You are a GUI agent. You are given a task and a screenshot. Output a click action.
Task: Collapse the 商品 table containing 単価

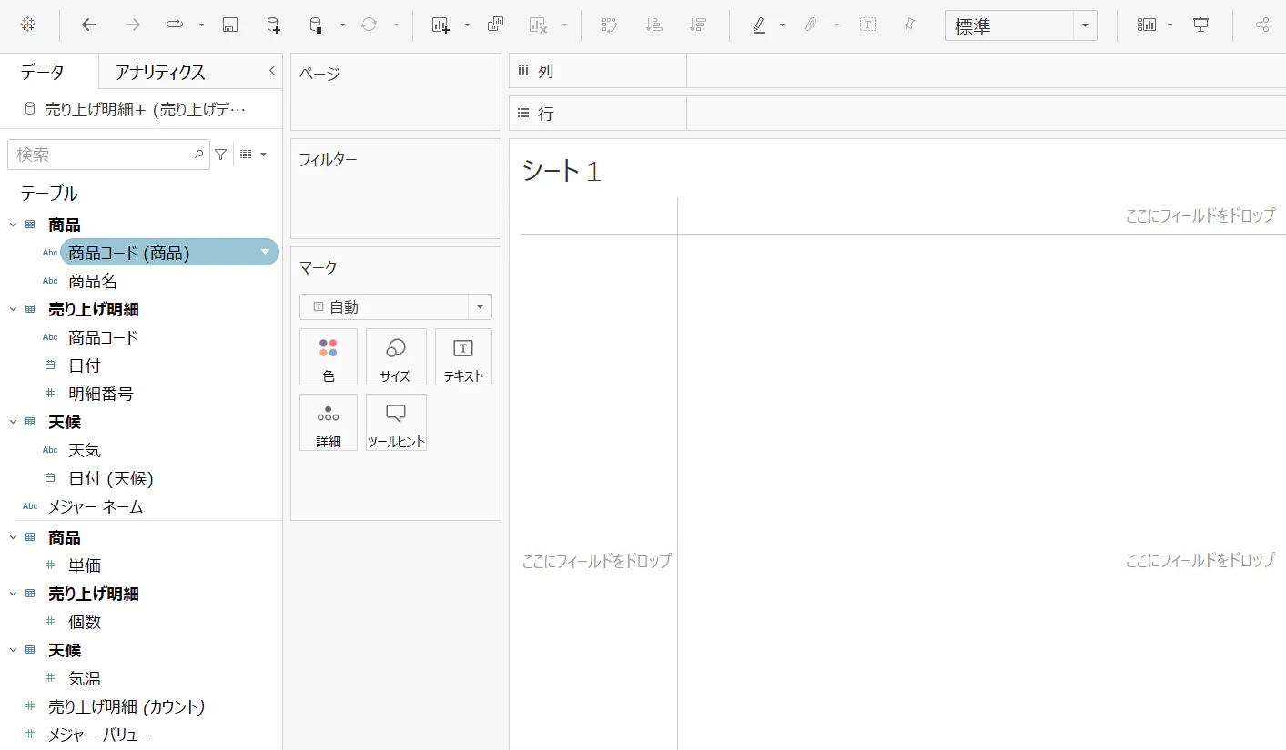point(13,537)
